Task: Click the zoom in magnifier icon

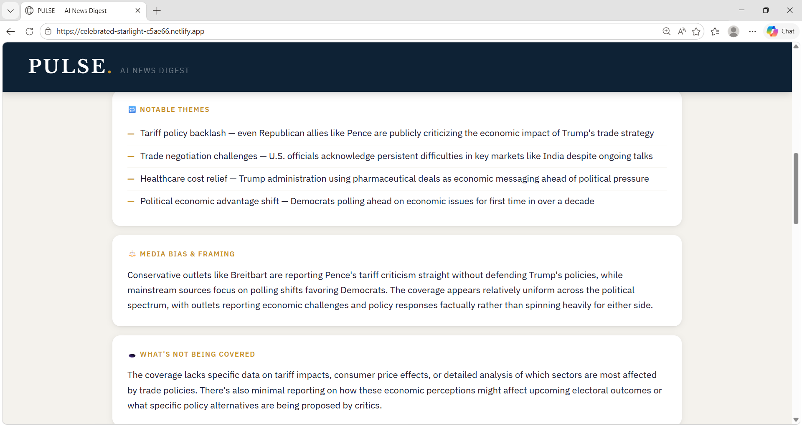Action: pos(666,31)
